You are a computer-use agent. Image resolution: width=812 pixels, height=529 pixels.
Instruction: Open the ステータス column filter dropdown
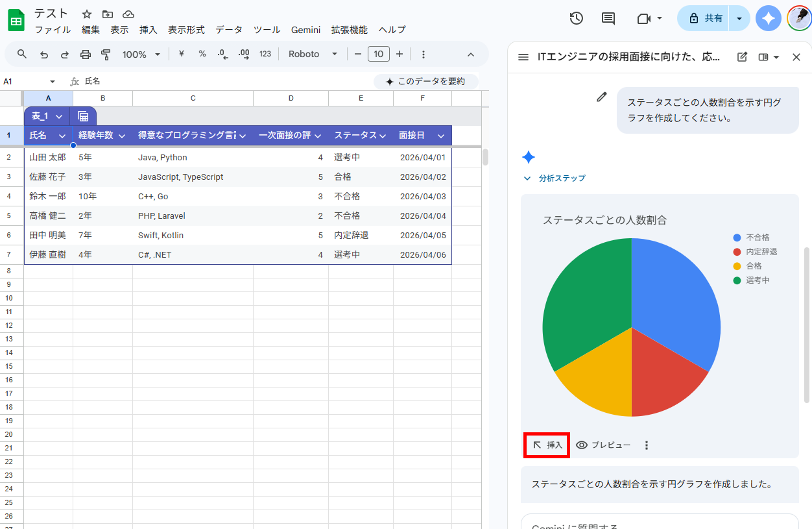pyautogui.click(x=383, y=136)
